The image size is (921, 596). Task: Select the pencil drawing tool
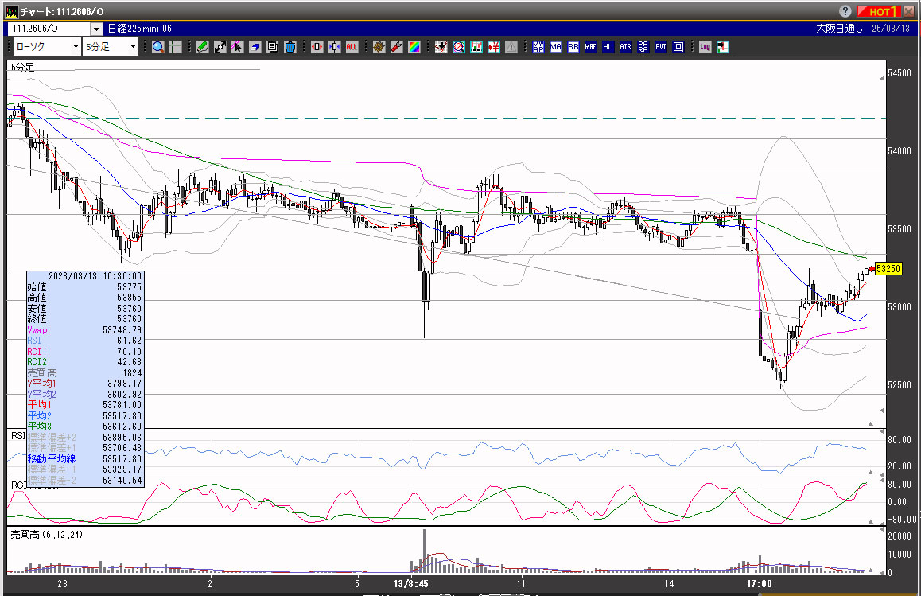(x=203, y=47)
